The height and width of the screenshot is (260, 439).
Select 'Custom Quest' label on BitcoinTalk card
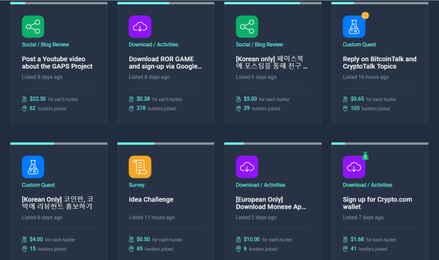click(x=359, y=44)
